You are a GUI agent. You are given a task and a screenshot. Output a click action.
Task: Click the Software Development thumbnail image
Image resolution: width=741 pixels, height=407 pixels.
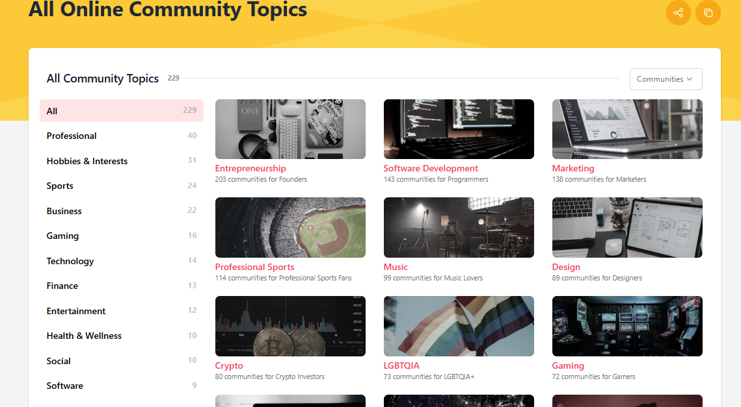point(459,129)
